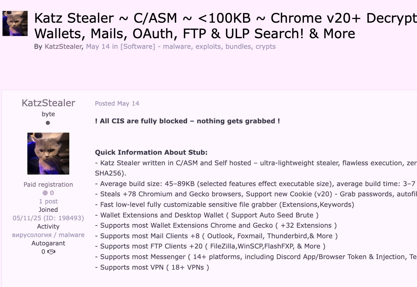Select the 'Paid registration' group label

(x=48, y=184)
